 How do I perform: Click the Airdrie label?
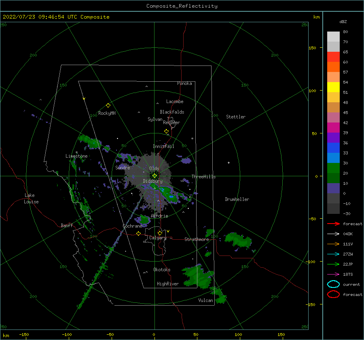[159, 216]
